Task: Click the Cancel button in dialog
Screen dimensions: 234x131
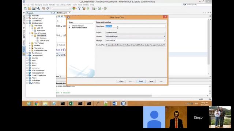Action: click(x=151, y=82)
